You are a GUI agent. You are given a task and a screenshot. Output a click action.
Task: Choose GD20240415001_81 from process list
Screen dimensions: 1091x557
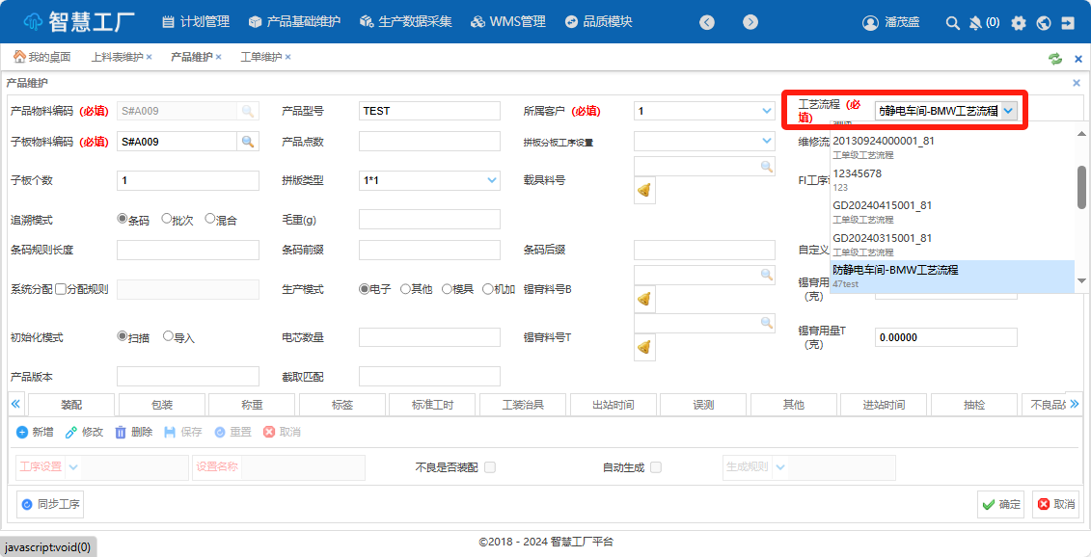coord(883,205)
